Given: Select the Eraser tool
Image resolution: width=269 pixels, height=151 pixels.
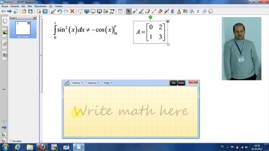Looking at the screenshot, I should (x=148, y=11).
